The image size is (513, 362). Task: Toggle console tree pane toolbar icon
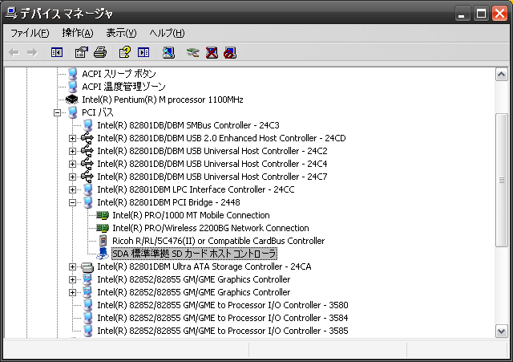click(57, 53)
